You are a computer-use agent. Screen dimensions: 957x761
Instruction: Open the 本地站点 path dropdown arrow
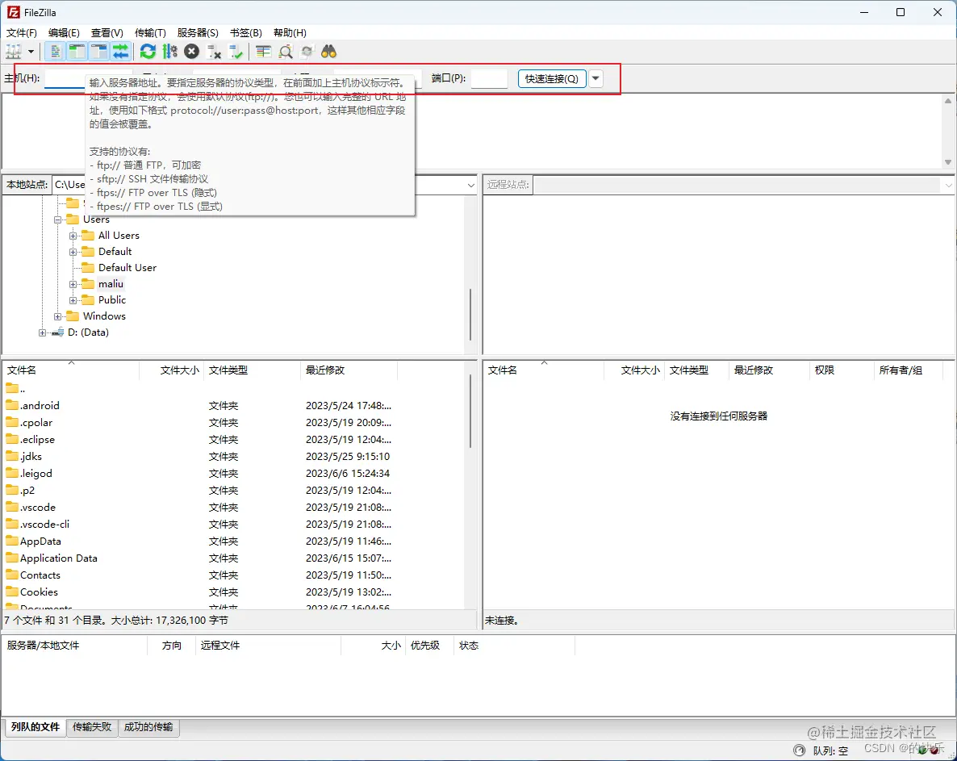(470, 185)
